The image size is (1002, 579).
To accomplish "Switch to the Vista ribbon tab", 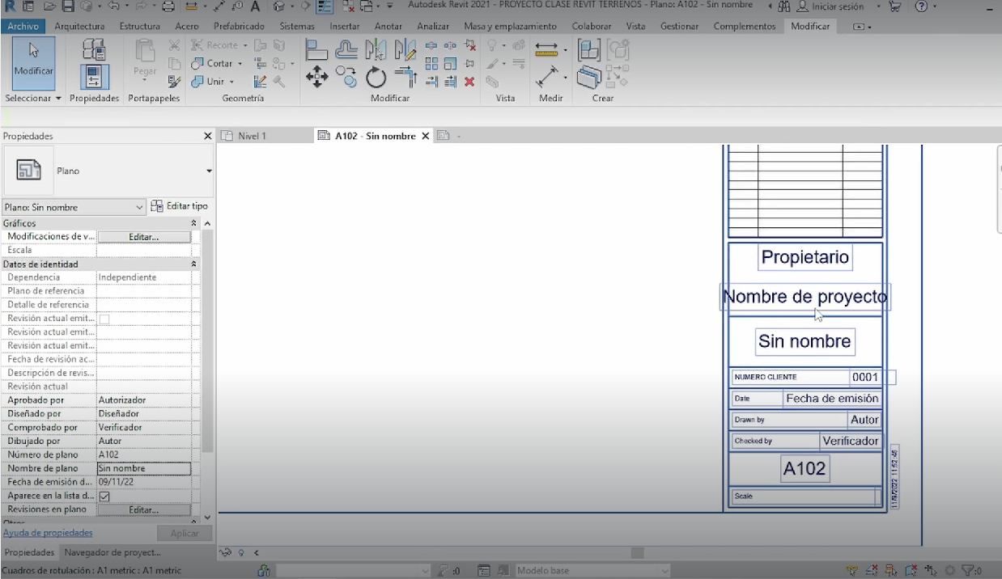I will tap(636, 26).
